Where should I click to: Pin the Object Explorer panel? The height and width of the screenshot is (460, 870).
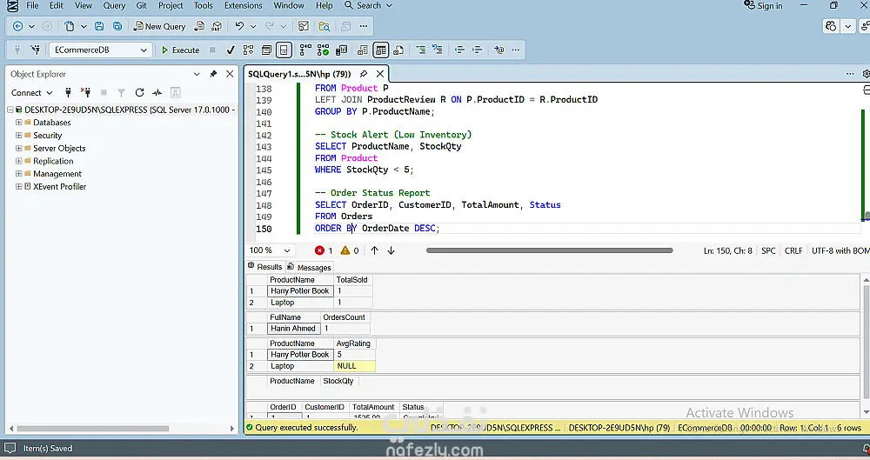213,74
